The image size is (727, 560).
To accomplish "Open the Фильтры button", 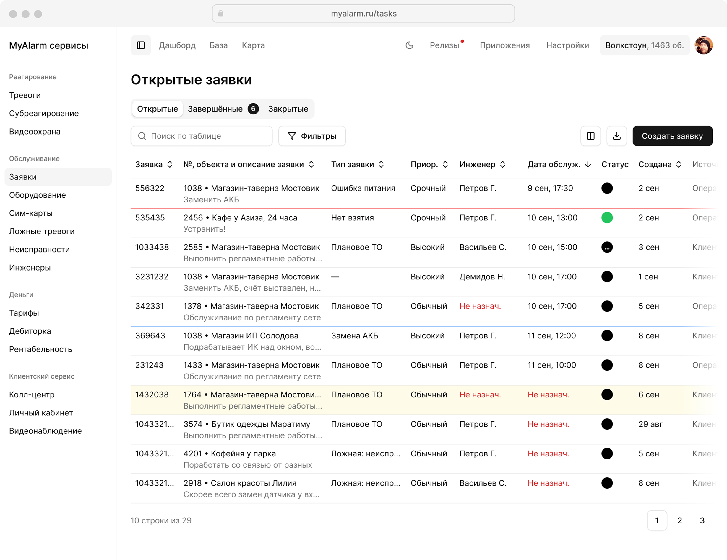I will [x=312, y=136].
